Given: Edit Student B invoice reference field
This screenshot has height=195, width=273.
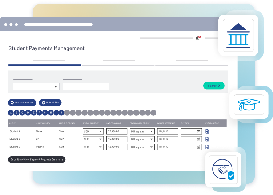Looking at the screenshot, I should [168, 139].
